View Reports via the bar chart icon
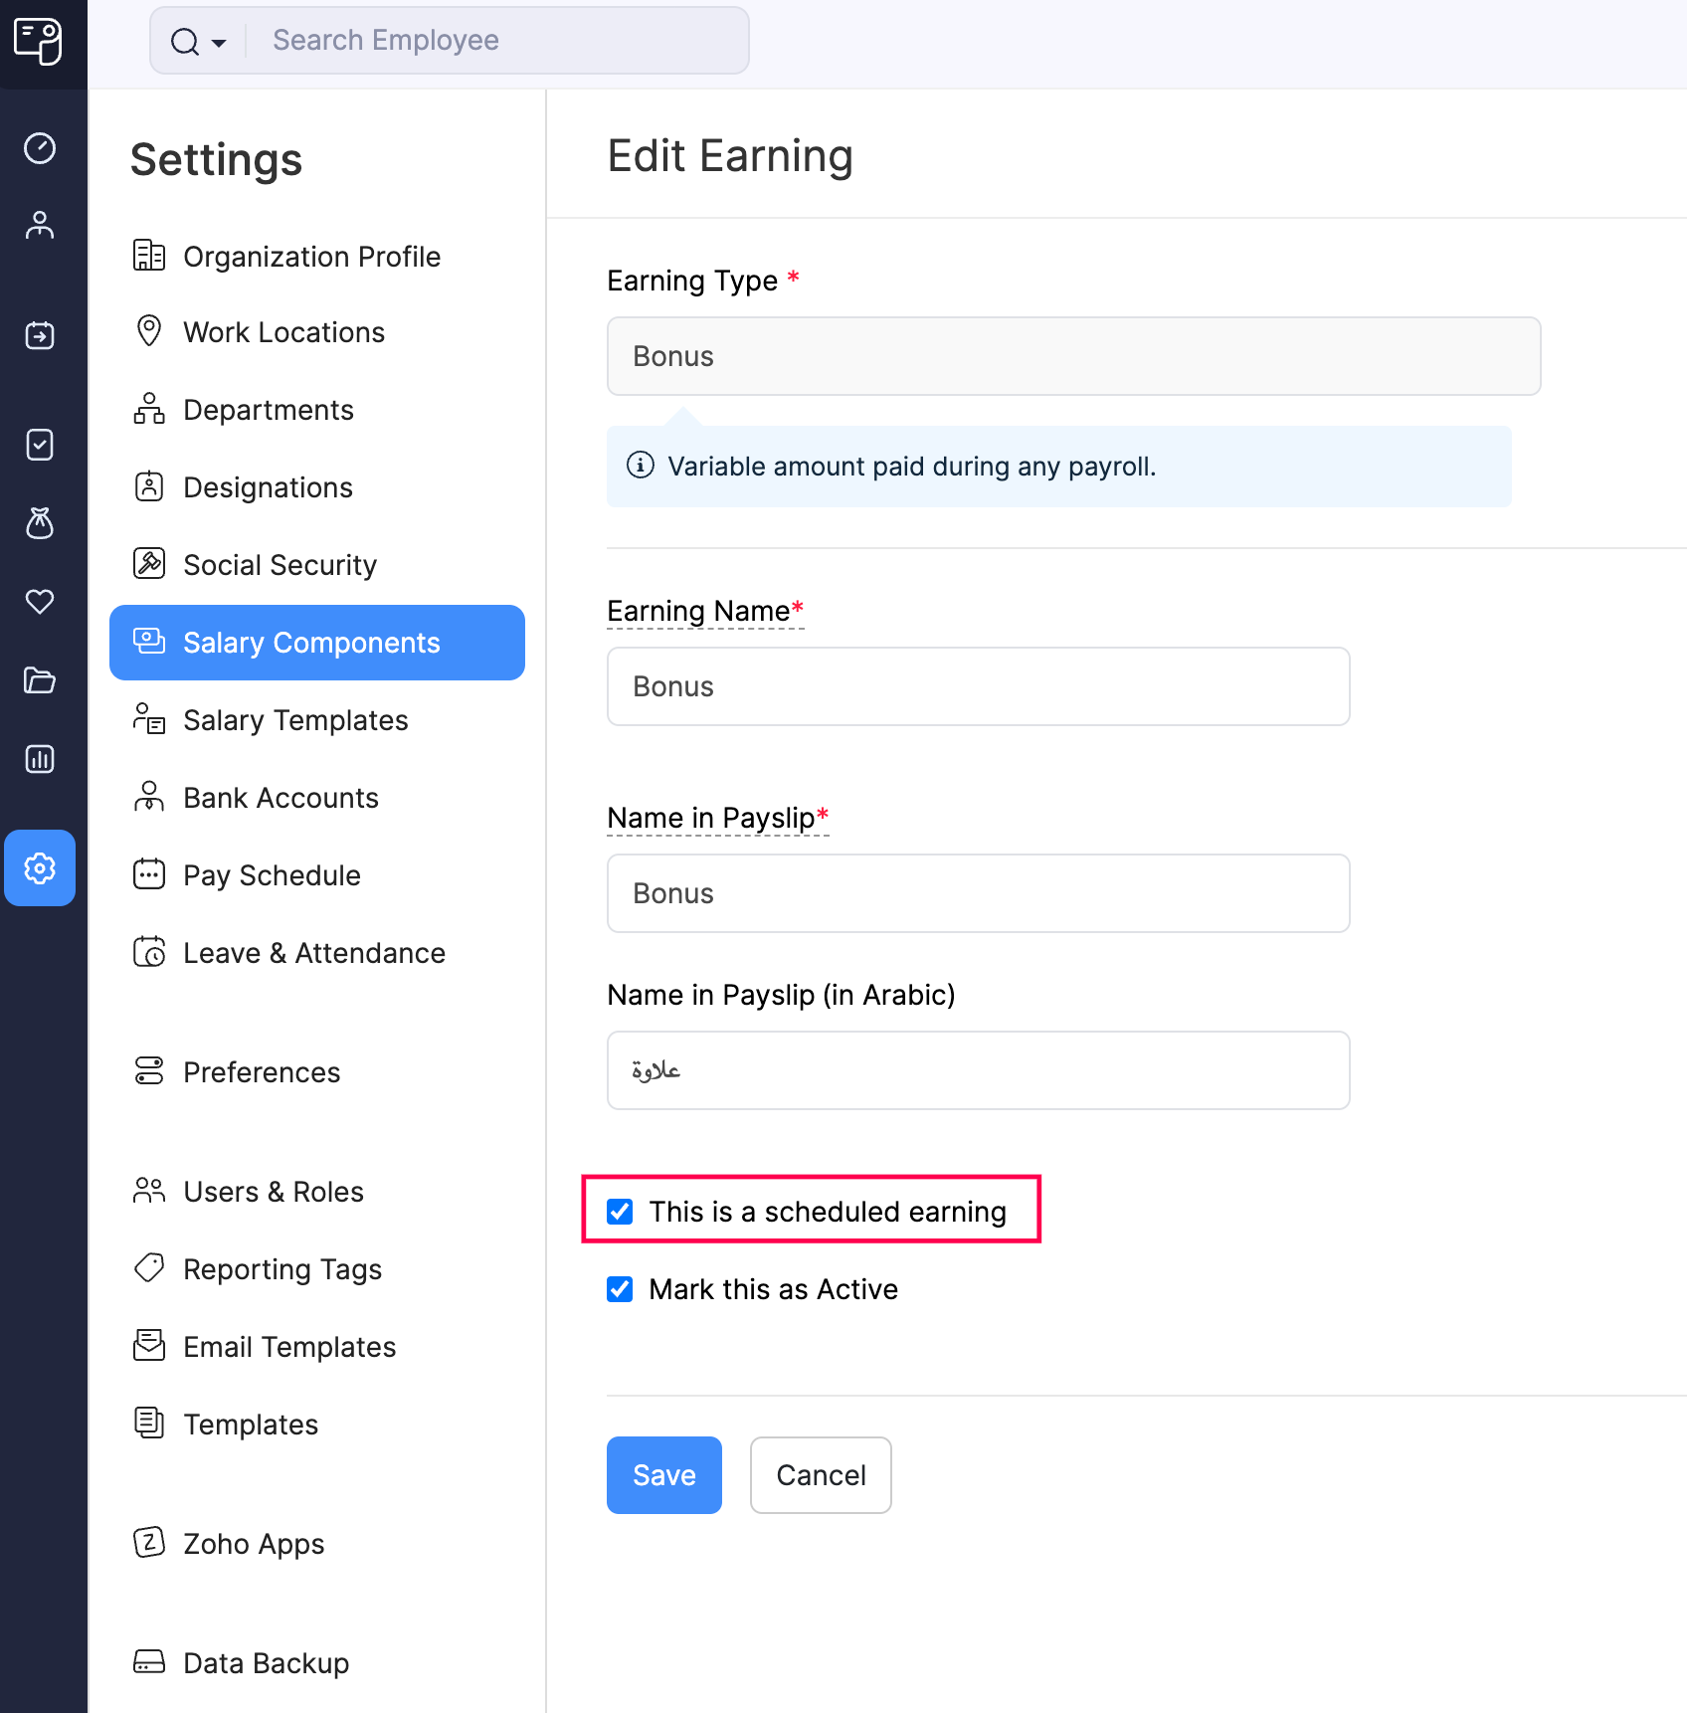Viewport: 1687px width, 1713px height. (x=40, y=759)
